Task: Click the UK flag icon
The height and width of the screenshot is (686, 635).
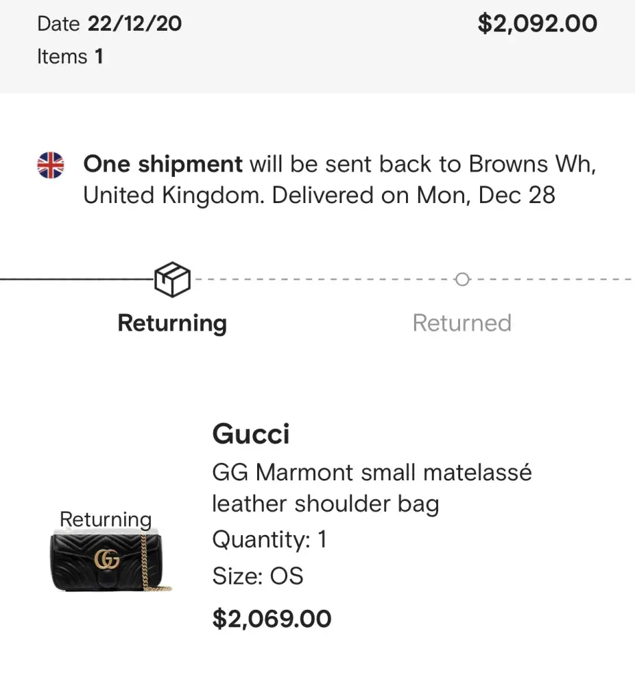Action: 50,165
